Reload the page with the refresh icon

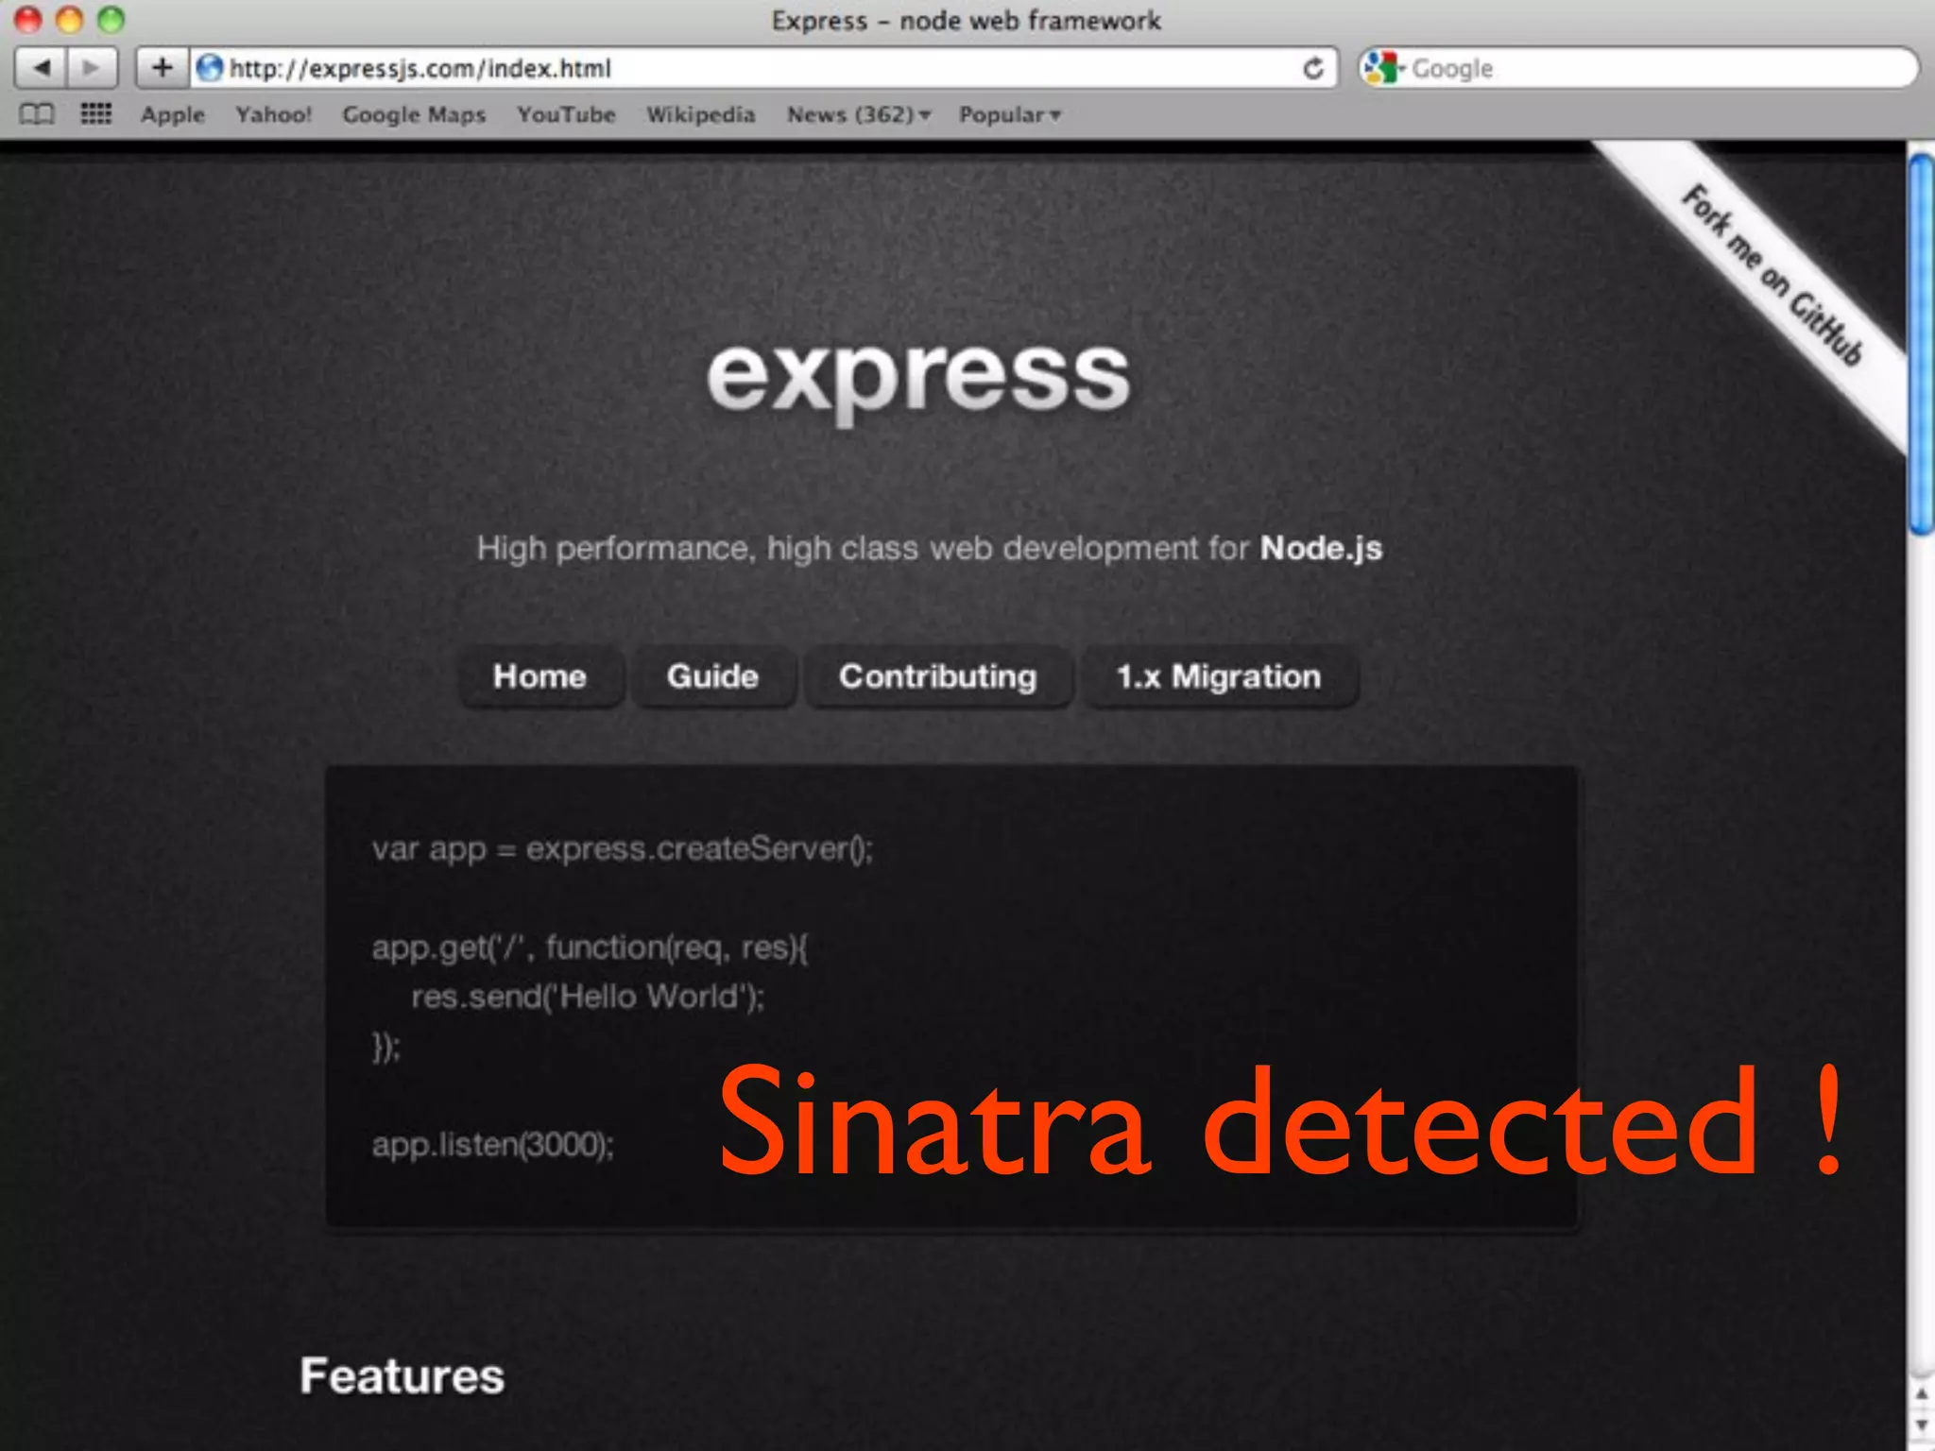coord(1312,68)
